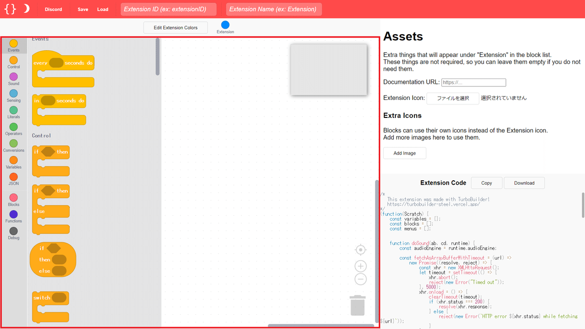Viewport: 585px width, 329px height.
Task: Click the workspace horizontal scrollbar
Action: [321, 326]
